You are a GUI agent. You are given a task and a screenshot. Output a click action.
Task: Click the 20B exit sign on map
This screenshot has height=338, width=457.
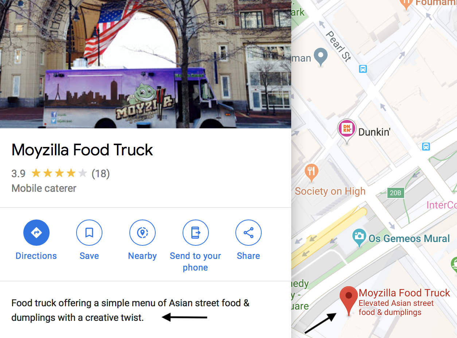[x=395, y=193]
